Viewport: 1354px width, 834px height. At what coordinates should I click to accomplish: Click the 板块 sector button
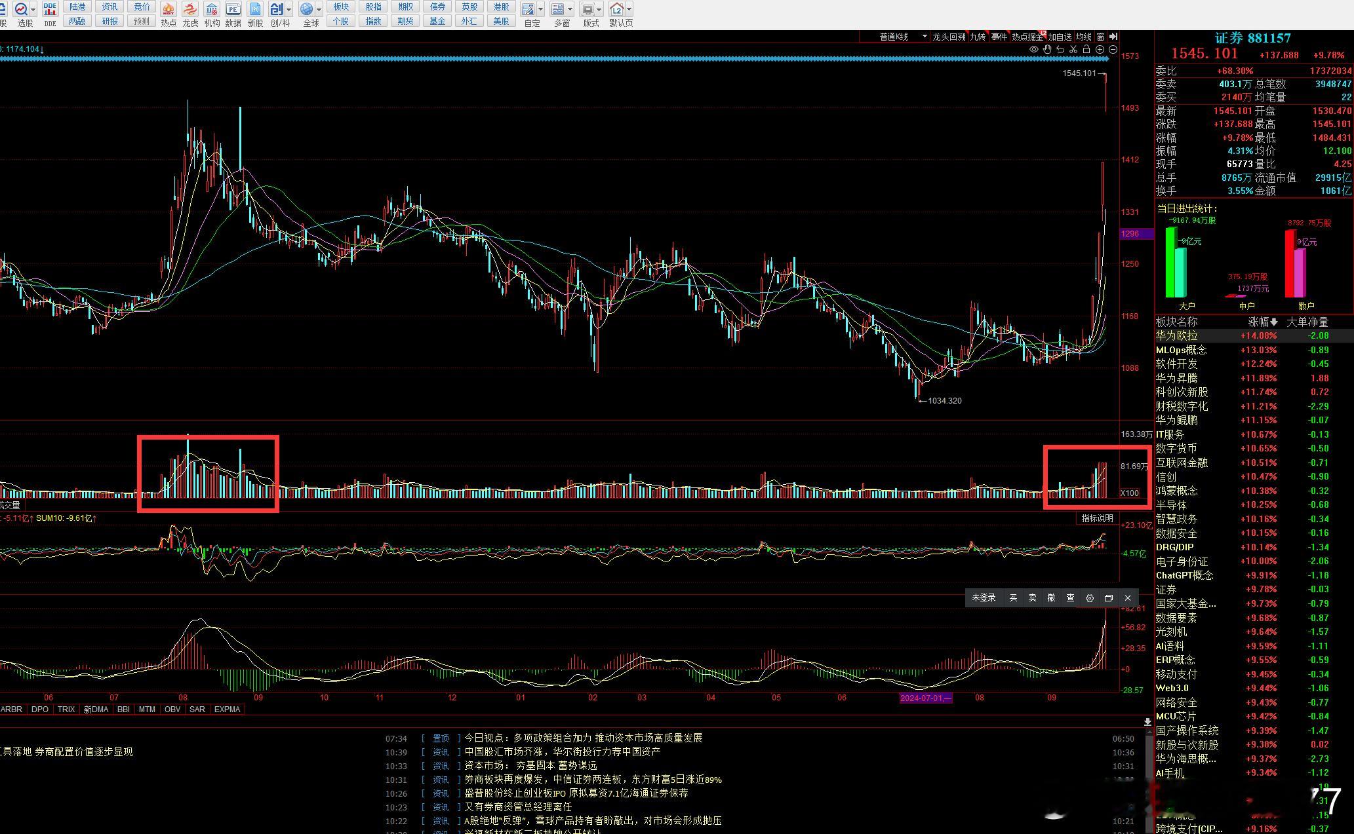tap(341, 7)
